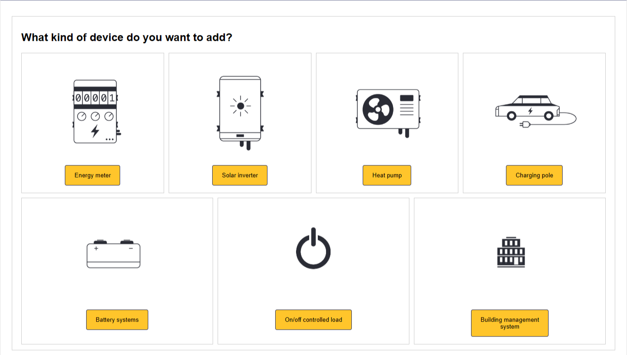Click the building icon
Screen dimensions: 627x355
coord(511,252)
